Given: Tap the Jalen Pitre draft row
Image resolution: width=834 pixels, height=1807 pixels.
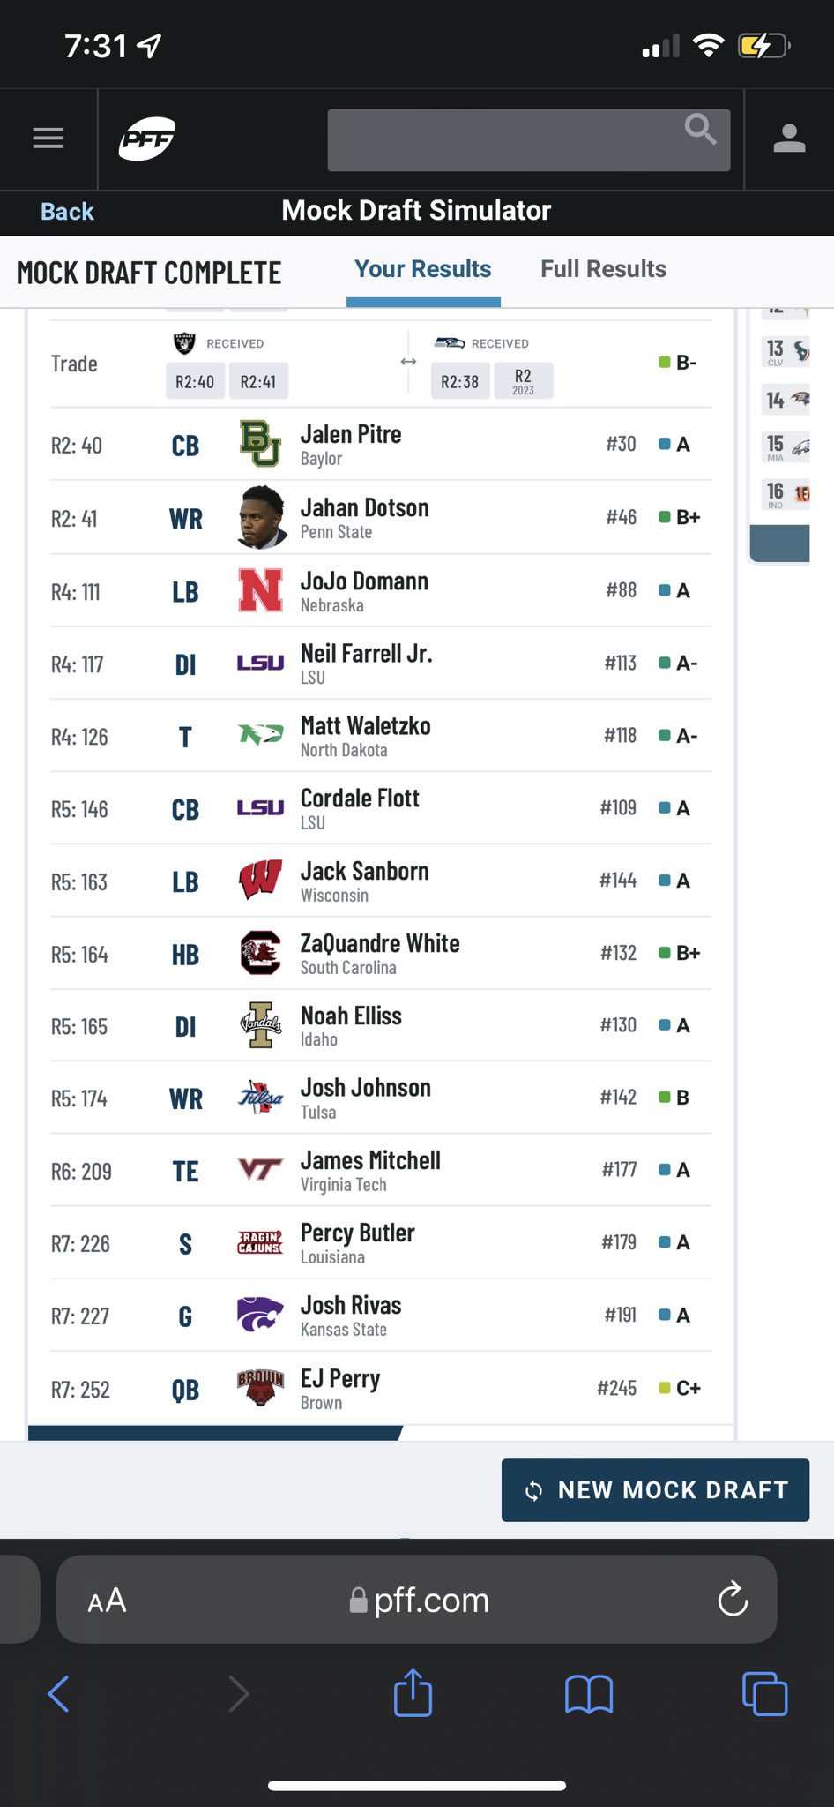Looking at the screenshot, I should point(381,445).
